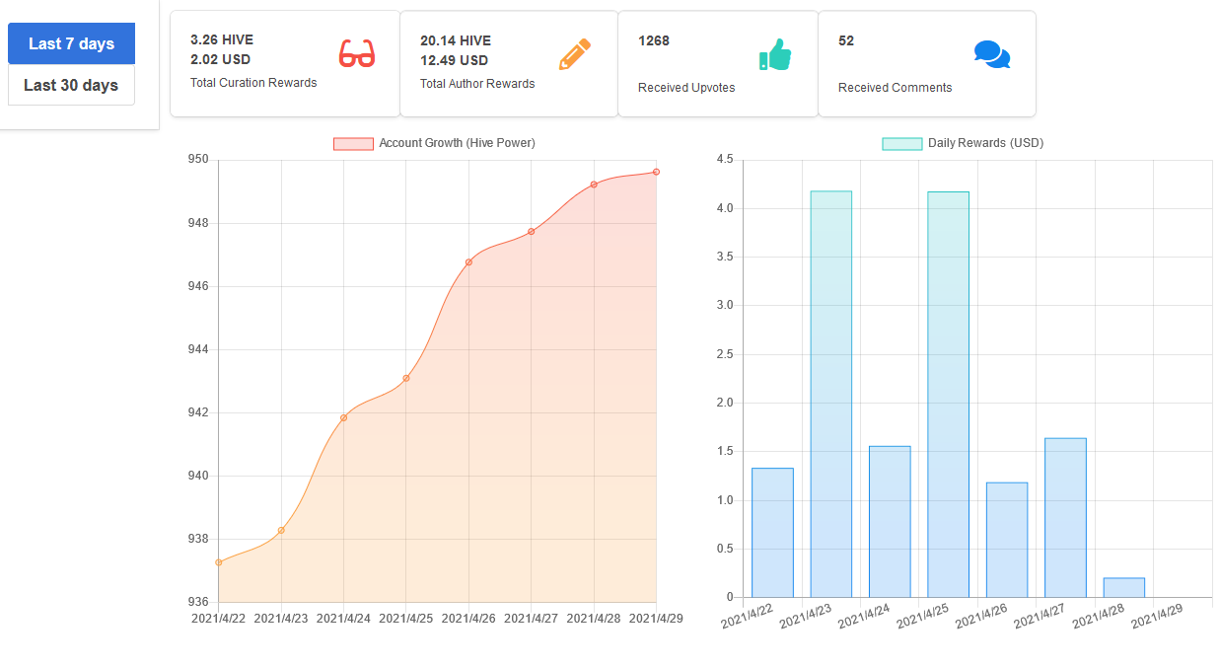Open the Received Upvotes card

(718, 64)
